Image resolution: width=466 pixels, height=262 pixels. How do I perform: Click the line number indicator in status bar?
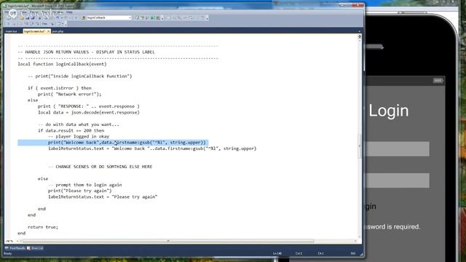tap(277, 253)
